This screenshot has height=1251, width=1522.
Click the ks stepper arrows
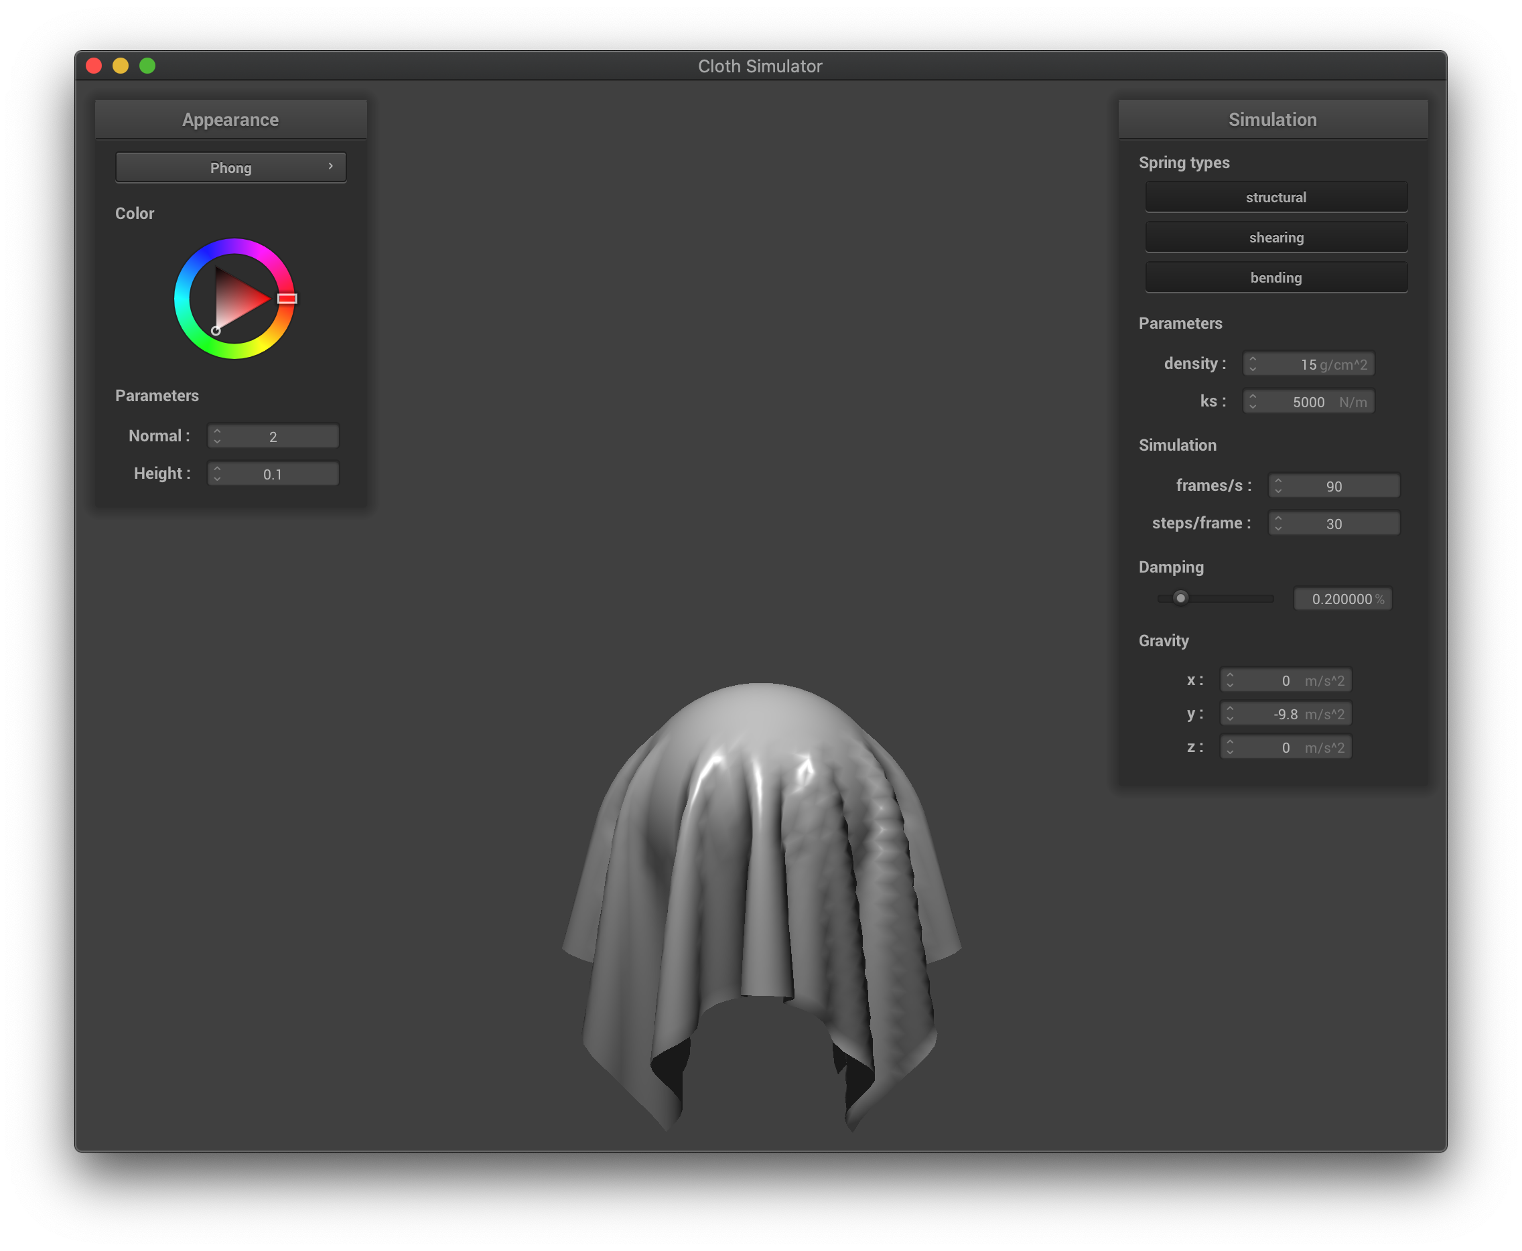(x=1253, y=401)
